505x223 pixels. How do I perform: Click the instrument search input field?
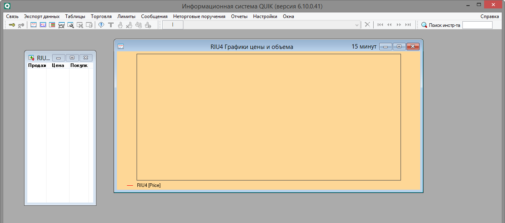tap(477, 25)
